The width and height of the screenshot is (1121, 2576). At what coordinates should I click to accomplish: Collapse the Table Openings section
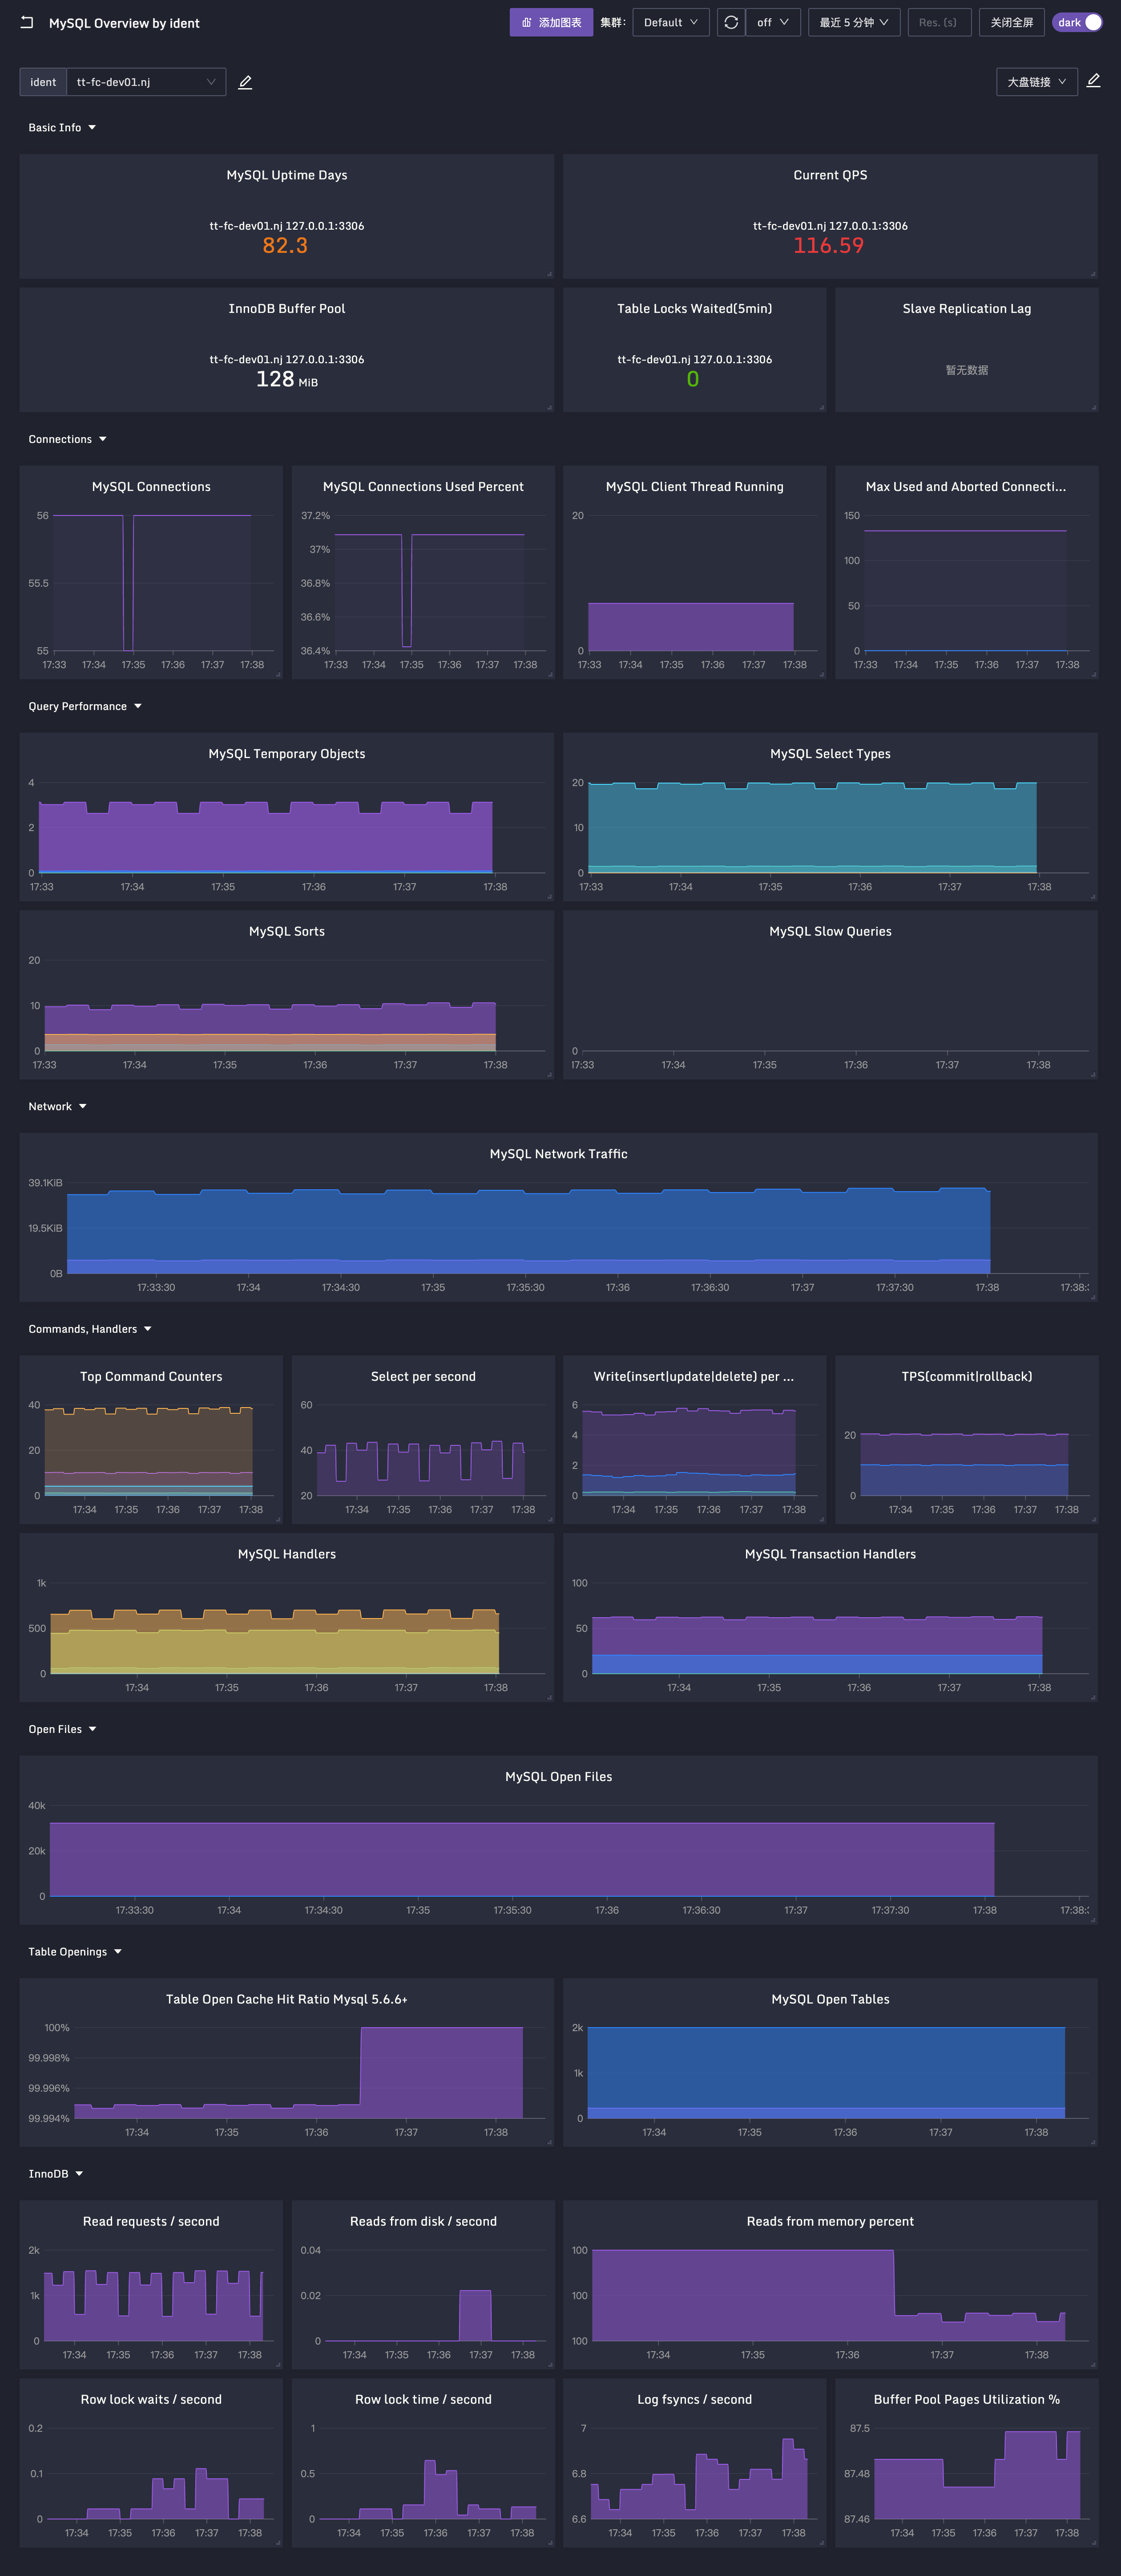pyautogui.click(x=75, y=1951)
